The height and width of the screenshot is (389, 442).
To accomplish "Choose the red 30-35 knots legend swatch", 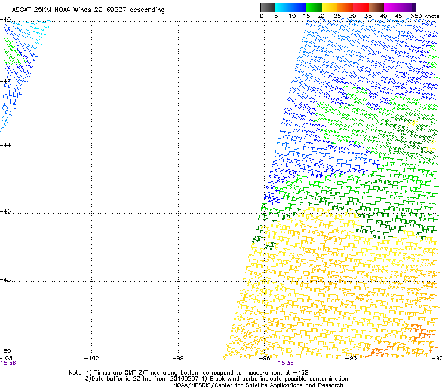I will point(361,7).
